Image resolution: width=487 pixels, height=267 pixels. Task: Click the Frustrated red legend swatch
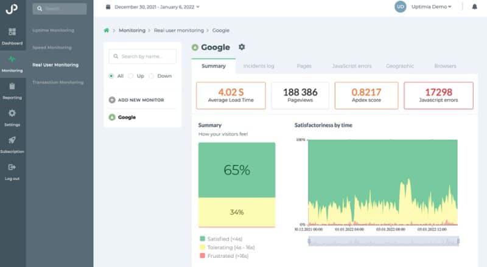pos(203,255)
